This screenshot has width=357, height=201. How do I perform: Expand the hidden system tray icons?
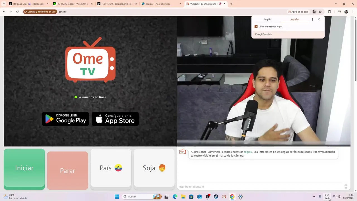(x=314, y=197)
